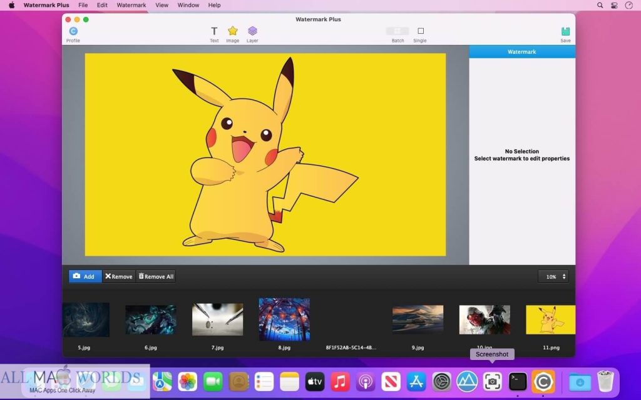Viewport: 641px width, 400px height.
Task: Open the Apple menu
Action: 11,5
